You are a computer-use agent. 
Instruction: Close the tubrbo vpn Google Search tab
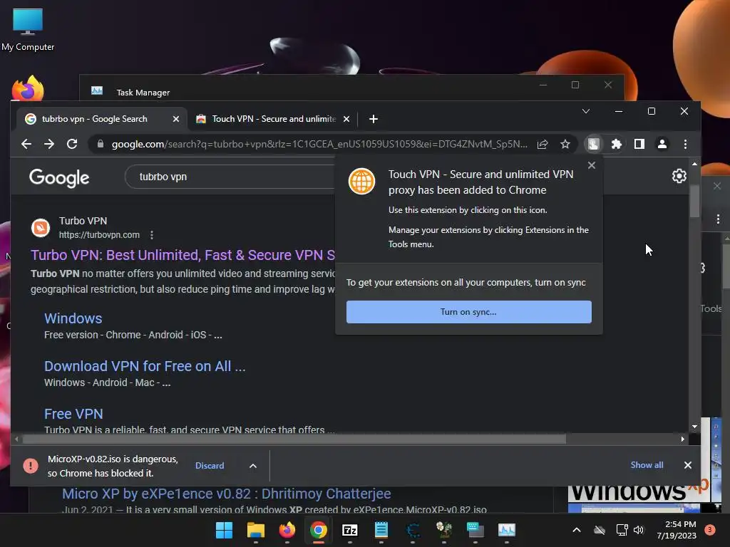pos(176,119)
